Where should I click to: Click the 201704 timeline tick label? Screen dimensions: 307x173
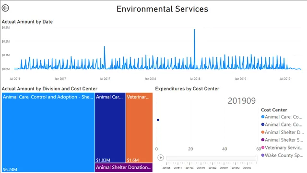pos(189,168)
